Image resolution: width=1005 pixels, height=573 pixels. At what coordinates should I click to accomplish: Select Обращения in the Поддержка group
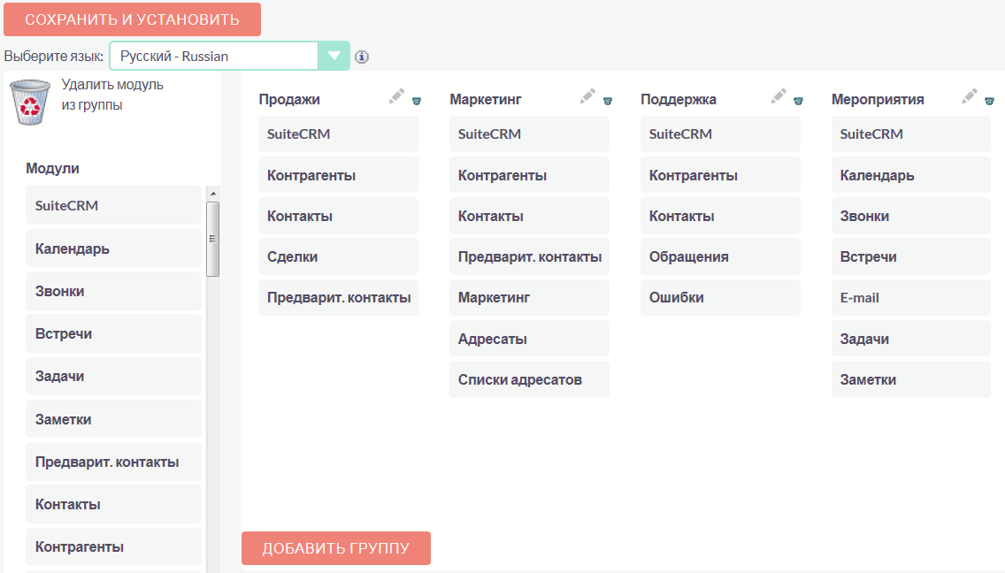click(720, 256)
